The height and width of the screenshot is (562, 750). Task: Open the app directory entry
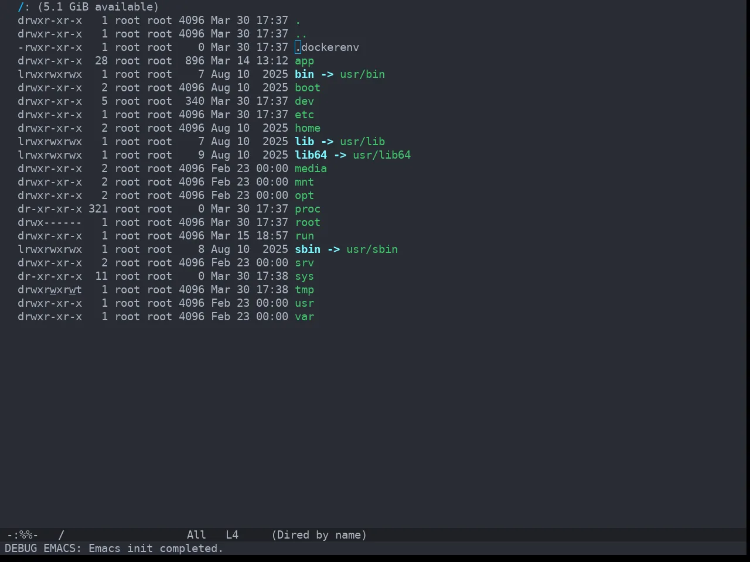click(304, 61)
